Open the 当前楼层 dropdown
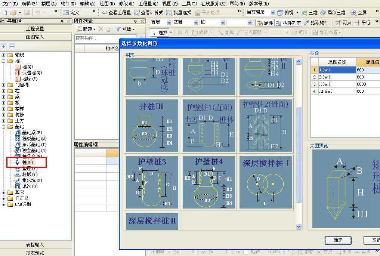Image resolution: width=380 pixels, height=256 pixels. 273,12
